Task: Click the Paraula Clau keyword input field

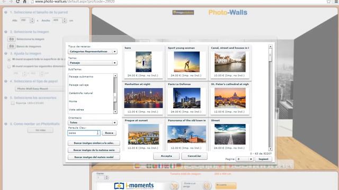Action: click(x=84, y=133)
